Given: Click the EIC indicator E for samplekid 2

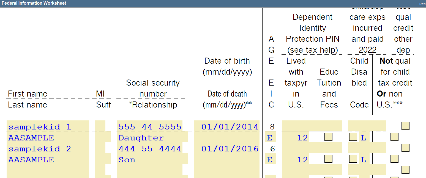Looking at the screenshot, I should [271, 159].
